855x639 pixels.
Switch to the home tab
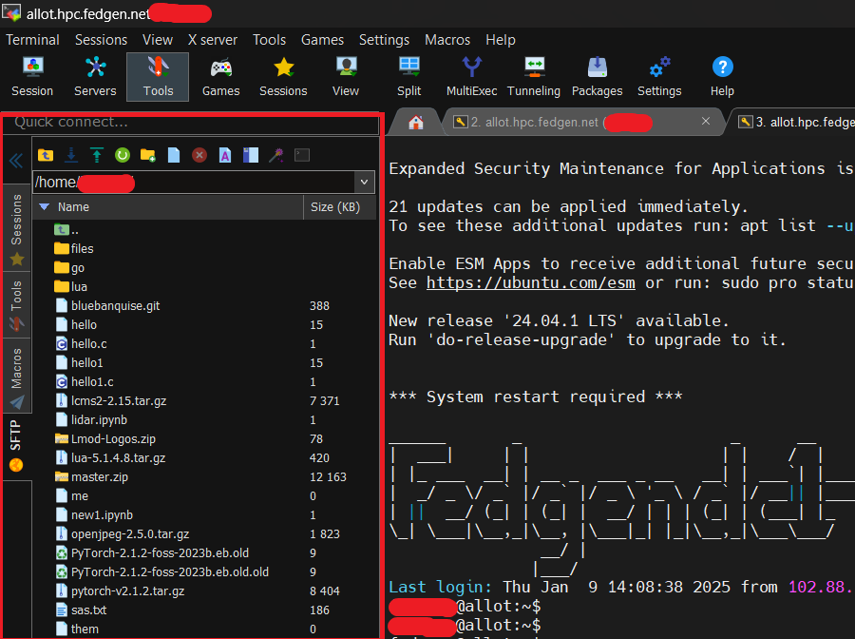pos(416,123)
